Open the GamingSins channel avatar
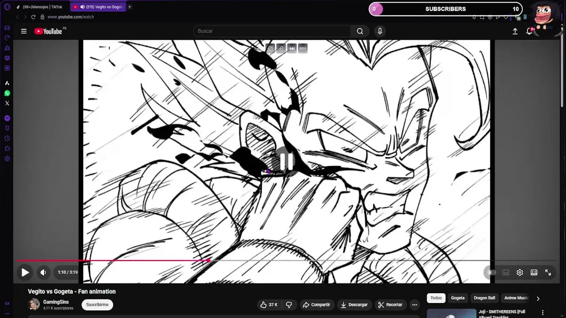The image size is (566, 318). [x=34, y=304]
